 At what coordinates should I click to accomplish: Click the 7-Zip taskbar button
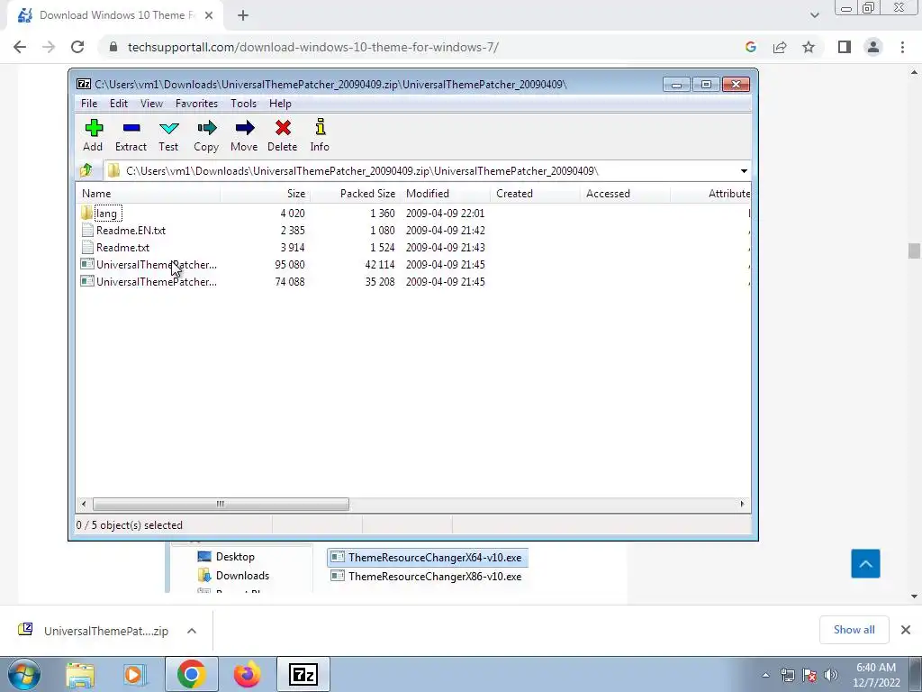coord(303,674)
